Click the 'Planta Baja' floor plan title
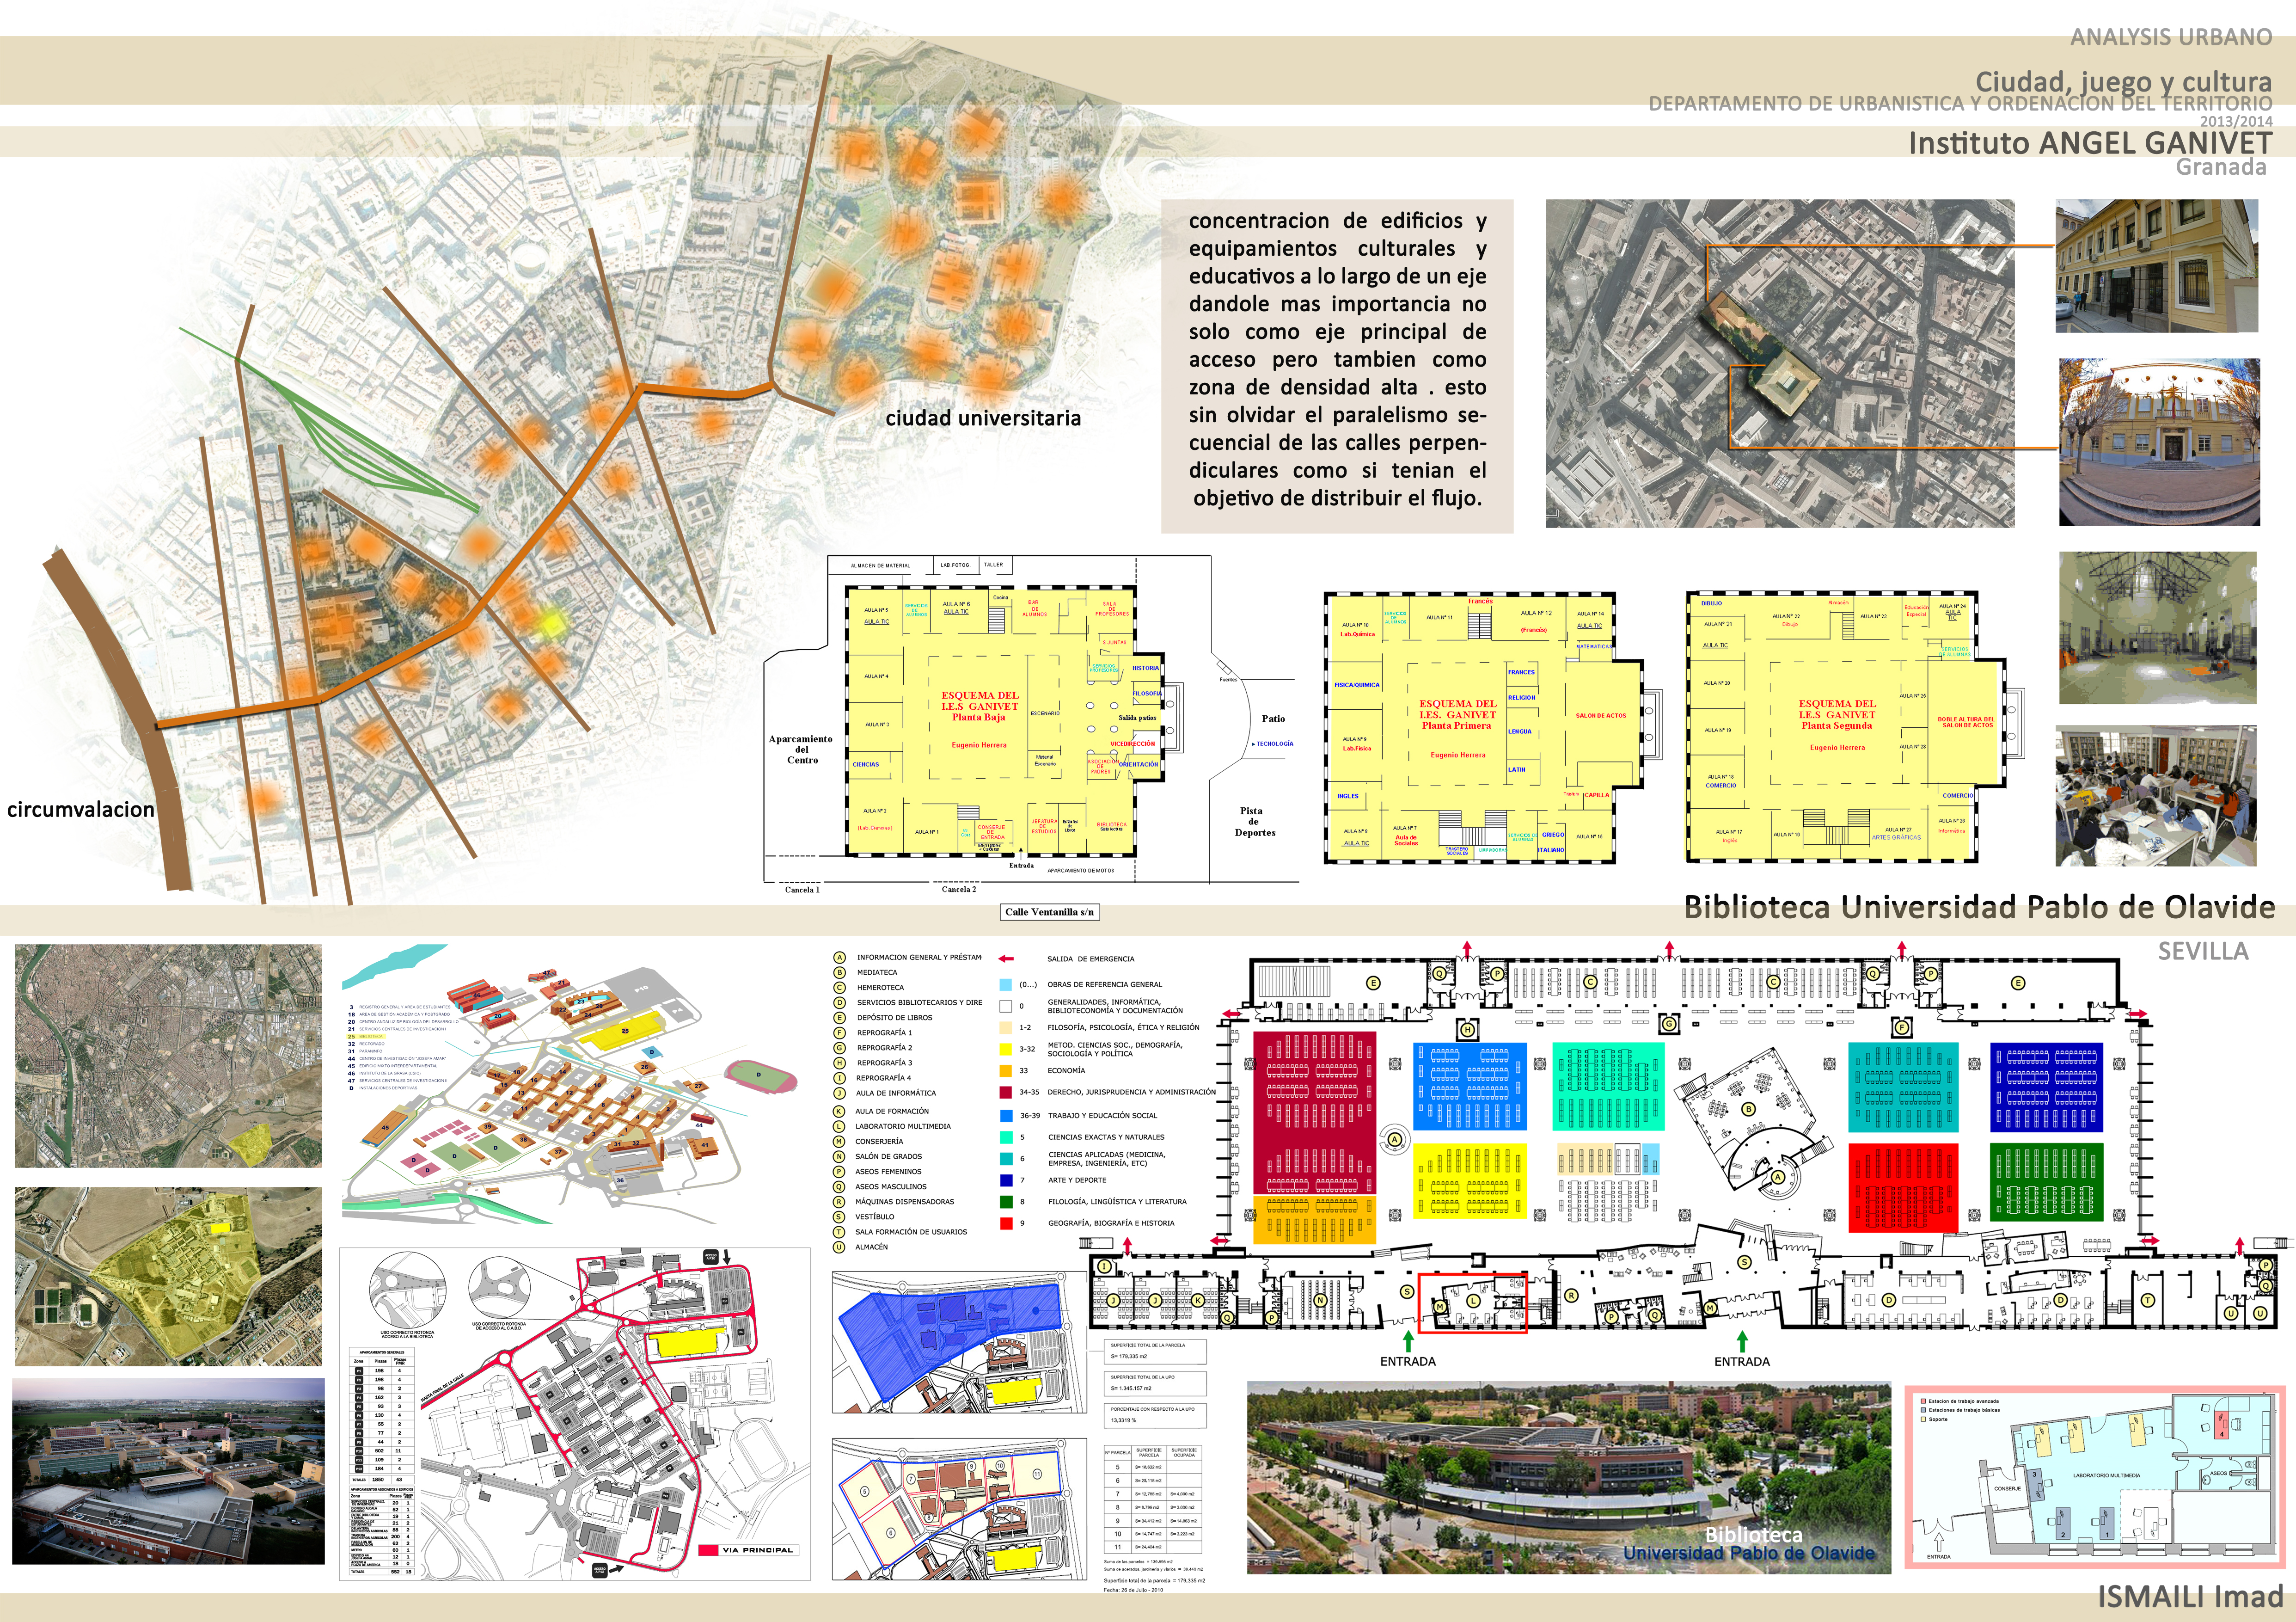 tap(978, 717)
